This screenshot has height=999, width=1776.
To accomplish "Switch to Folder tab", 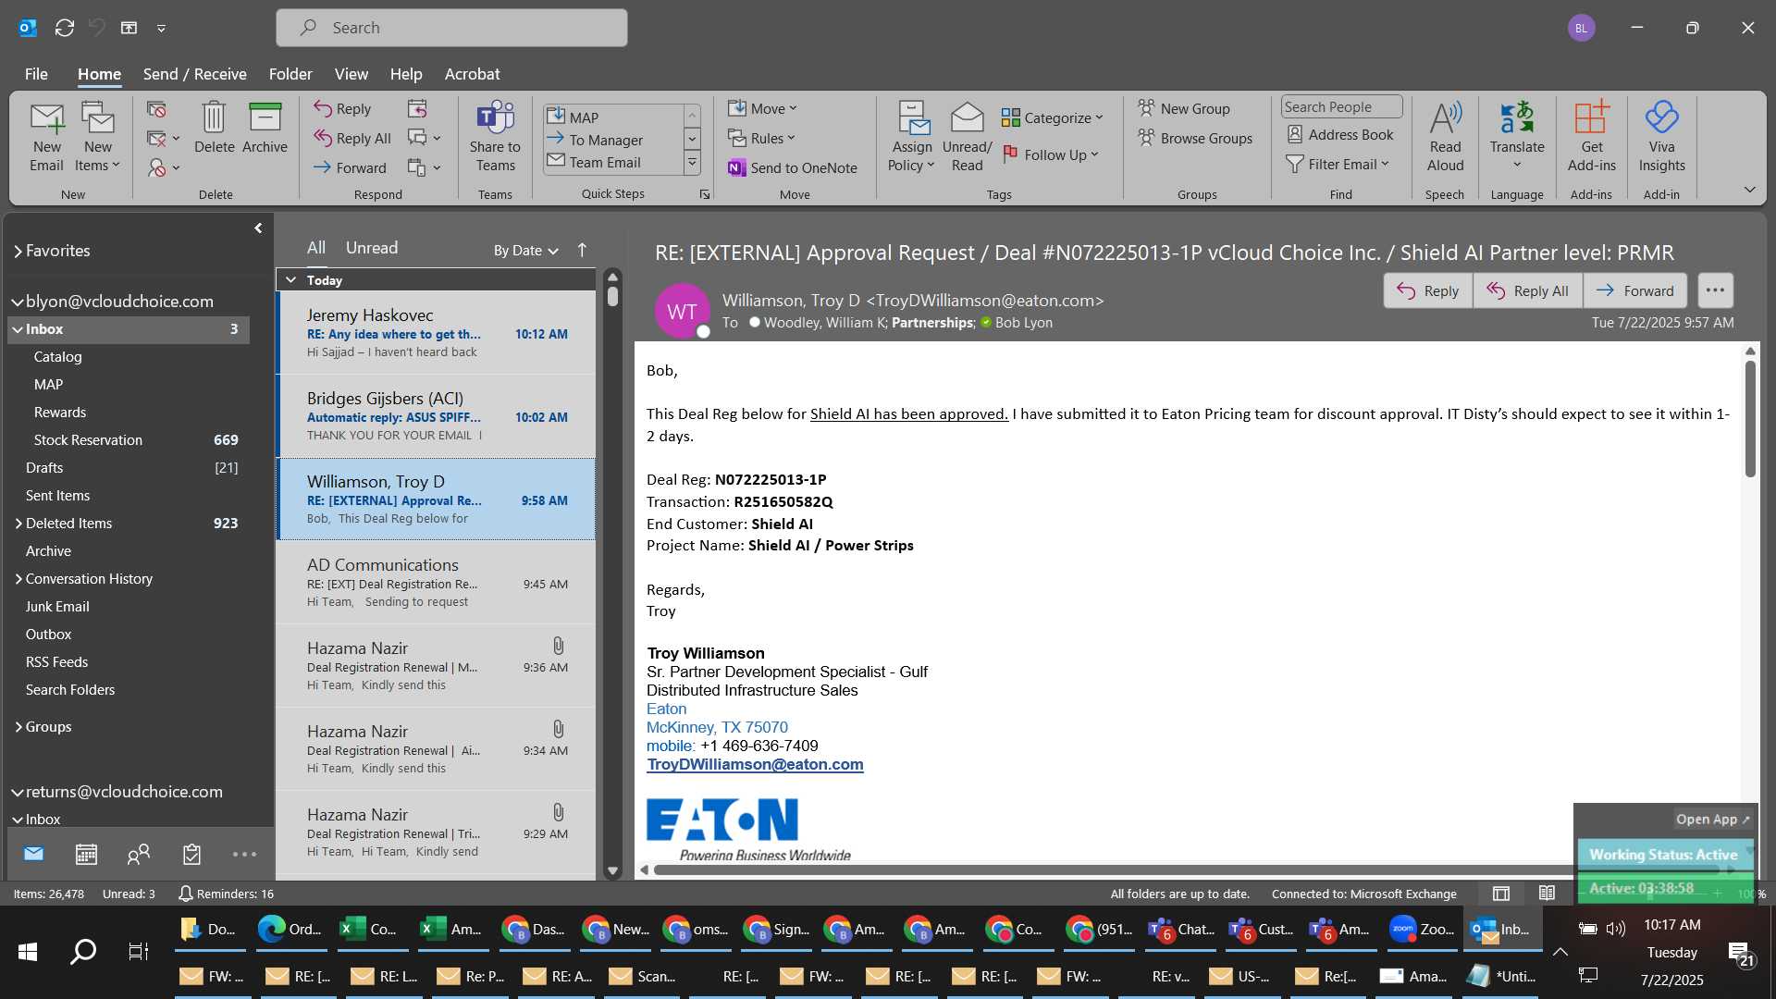I will [290, 74].
